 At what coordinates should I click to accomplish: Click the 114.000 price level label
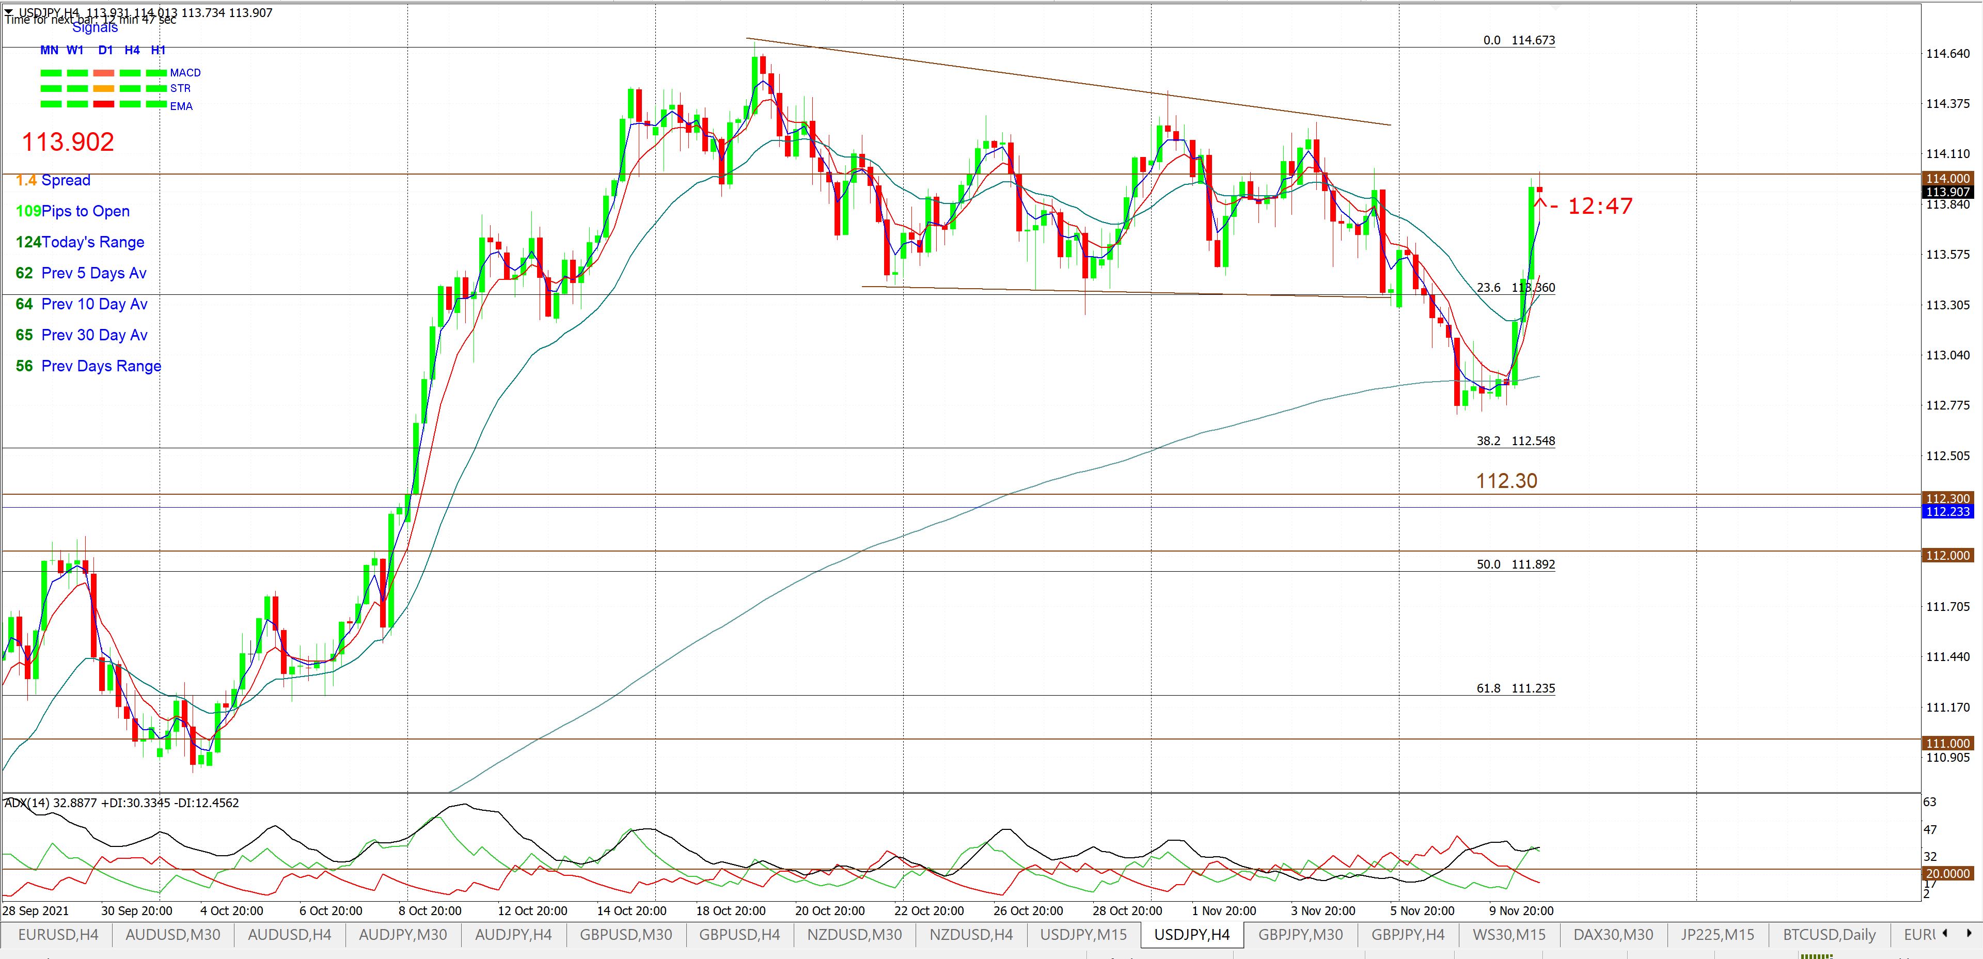click(1947, 179)
